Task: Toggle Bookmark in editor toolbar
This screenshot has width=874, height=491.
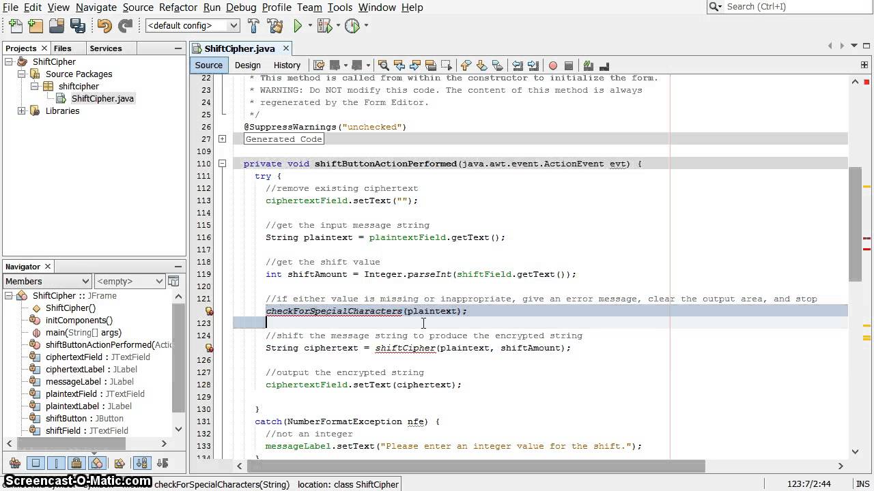Action: [497, 65]
